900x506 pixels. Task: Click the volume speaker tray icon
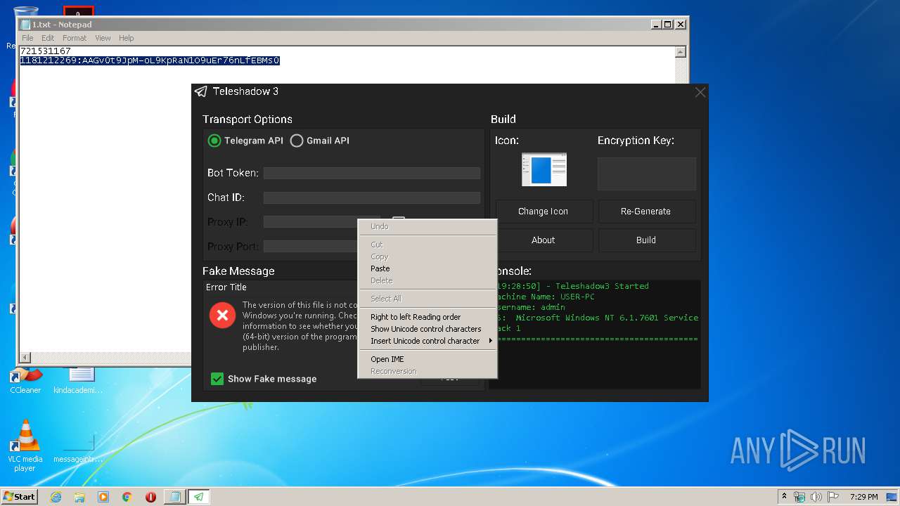816,497
